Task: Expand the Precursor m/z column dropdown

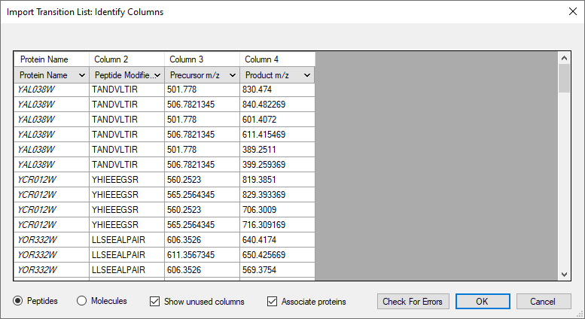Action: (x=203, y=75)
